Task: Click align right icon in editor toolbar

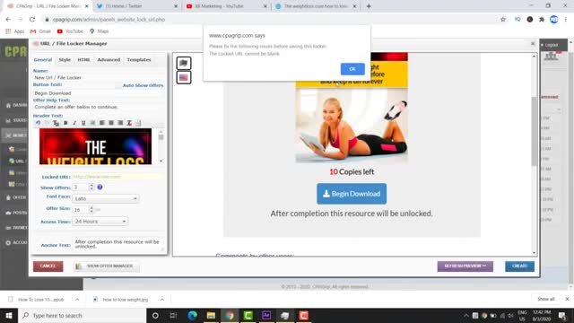Action: (x=120, y=123)
